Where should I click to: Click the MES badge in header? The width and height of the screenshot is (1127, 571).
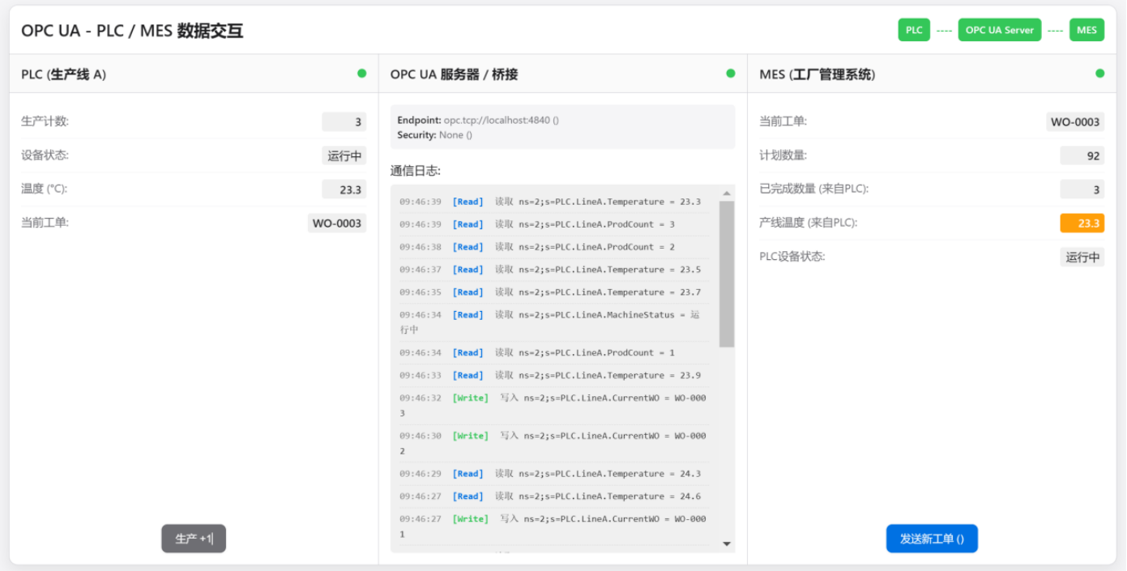(1086, 30)
